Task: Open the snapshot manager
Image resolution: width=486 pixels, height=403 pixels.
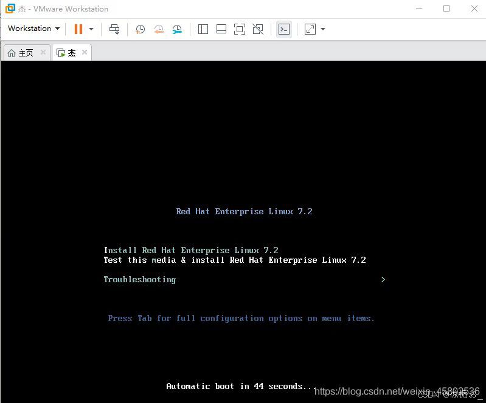Action: (177, 29)
